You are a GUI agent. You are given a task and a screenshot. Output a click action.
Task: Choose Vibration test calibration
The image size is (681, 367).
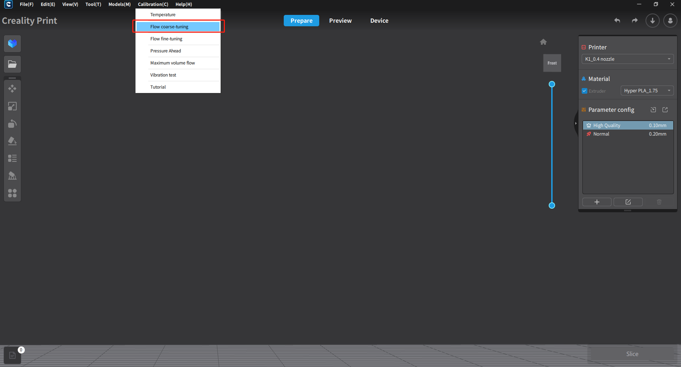click(178, 75)
